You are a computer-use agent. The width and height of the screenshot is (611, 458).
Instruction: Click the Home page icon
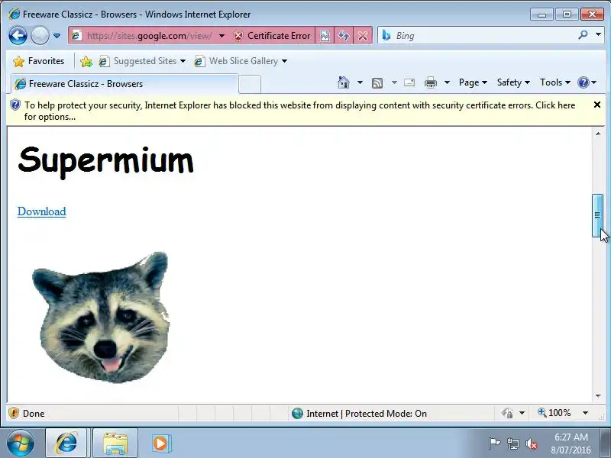[343, 82]
